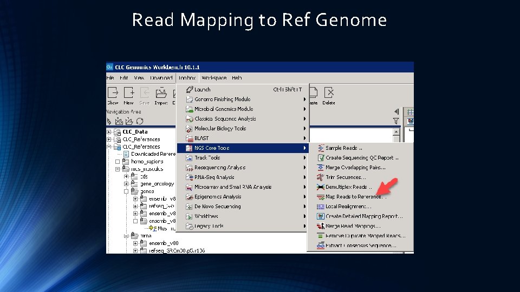Open Genome Finishing Module submenu
Screen dimensions: 520x292
point(243,99)
